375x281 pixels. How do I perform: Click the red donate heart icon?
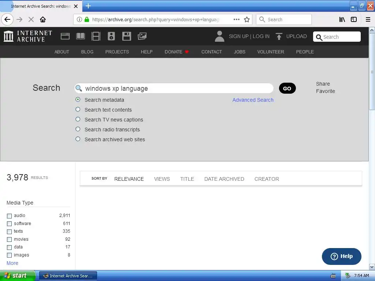pos(187,52)
